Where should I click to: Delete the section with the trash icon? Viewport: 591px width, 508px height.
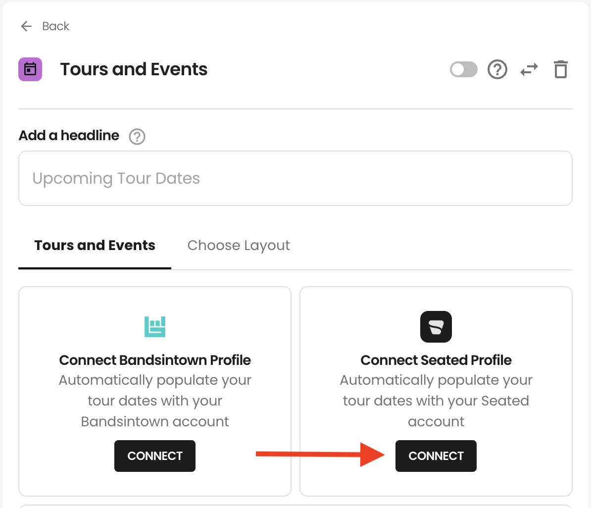(560, 69)
